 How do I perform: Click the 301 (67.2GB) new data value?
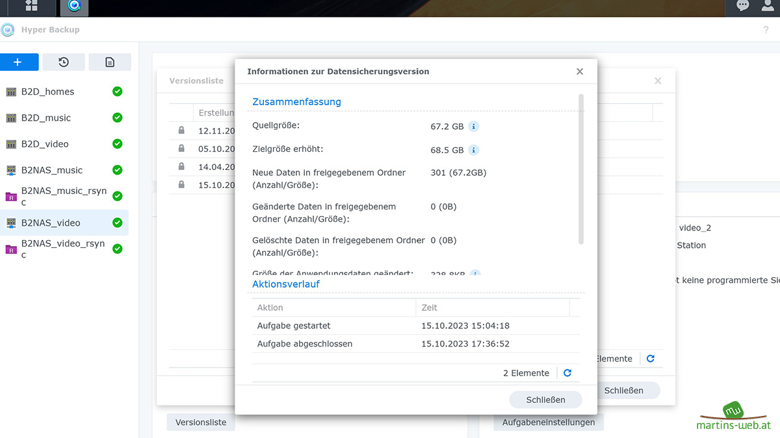(x=458, y=173)
